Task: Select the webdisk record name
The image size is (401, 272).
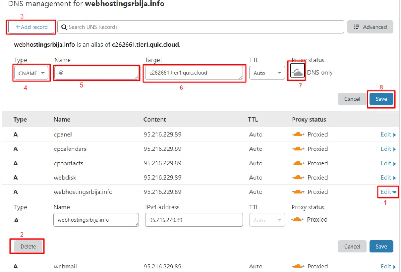Action: click(x=65, y=177)
